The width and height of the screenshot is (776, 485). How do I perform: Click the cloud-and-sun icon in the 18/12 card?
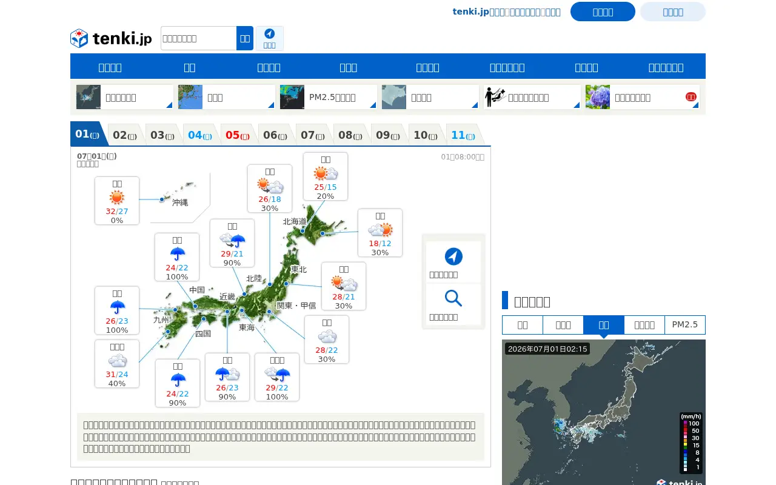(380, 230)
